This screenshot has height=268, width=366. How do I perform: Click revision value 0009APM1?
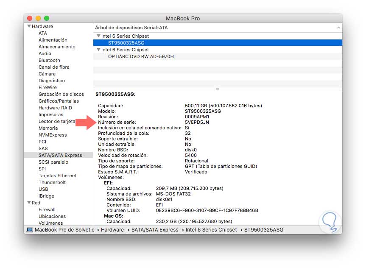(x=197, y=117)
